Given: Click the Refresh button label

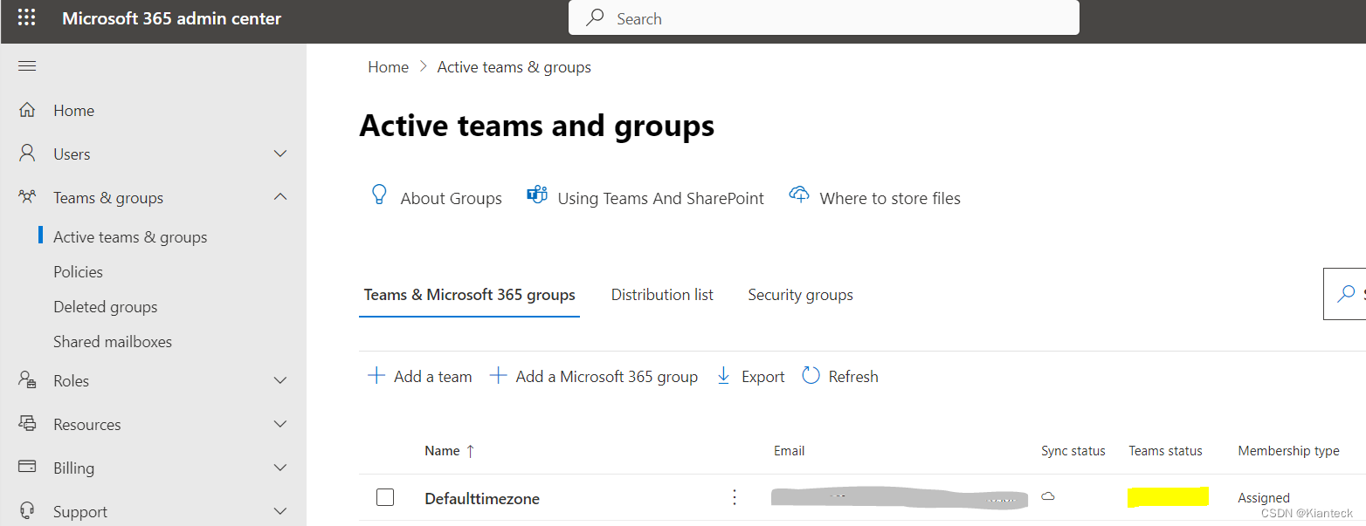Looking at the screenshot, I should tap(853, 377).
